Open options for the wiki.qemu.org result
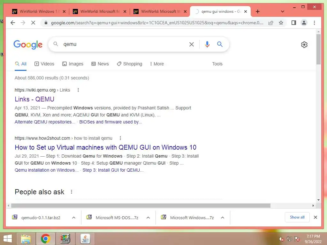The image size is (327, 245). [x=78, y=90]
